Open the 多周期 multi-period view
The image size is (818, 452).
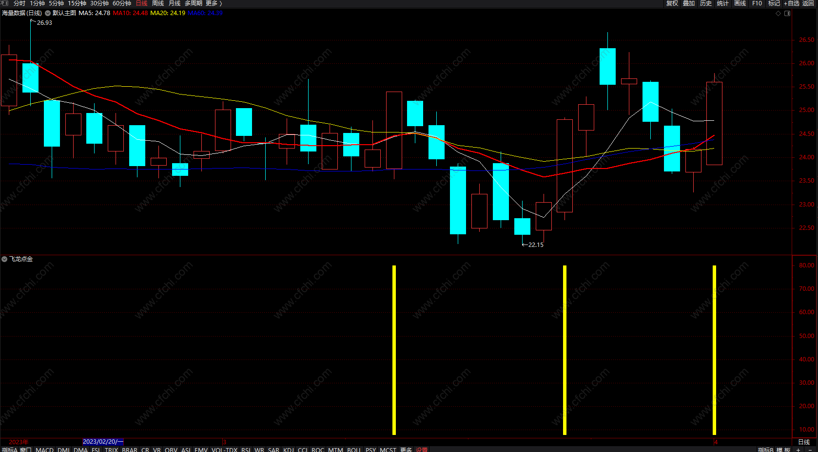pyautogui.click(x=194, y=3)
